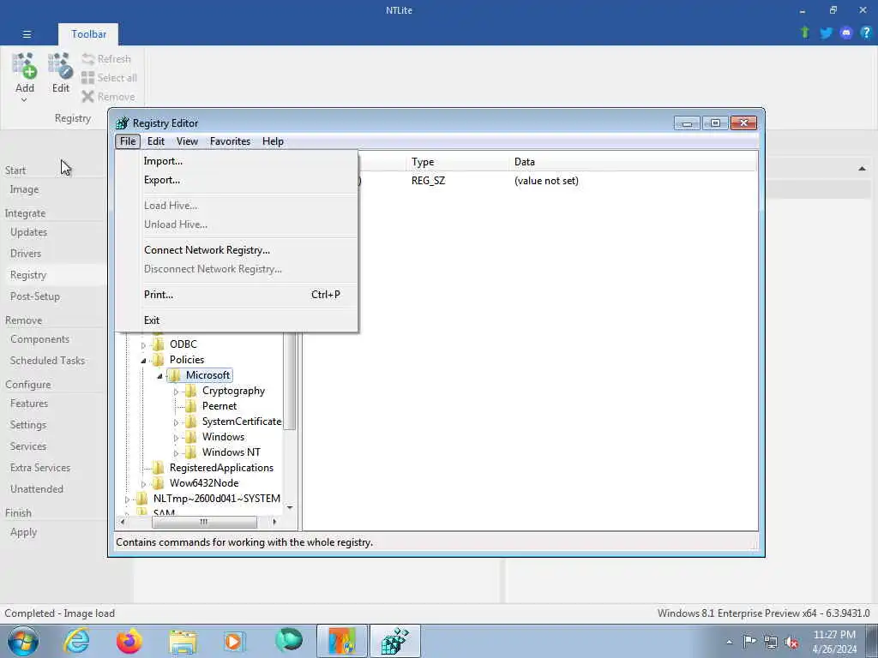The image size is (878, 658).
Task: Select the Toolbar ribbon tab
Action: (x=88, y=34)
